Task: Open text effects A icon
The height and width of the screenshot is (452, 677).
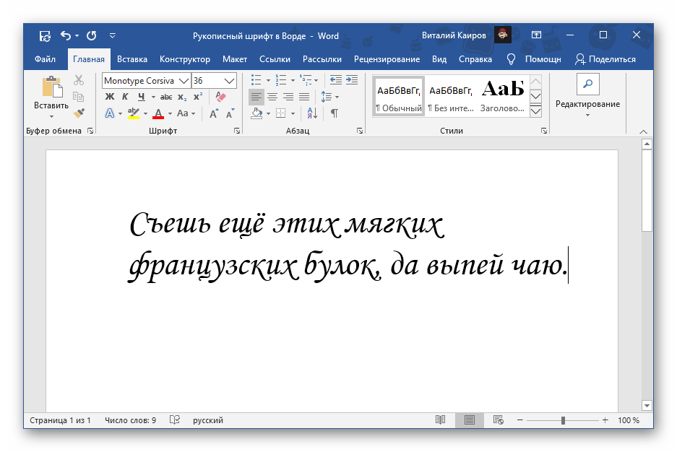Action: coord(110,113)
